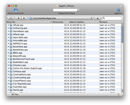Click the scrollbar down arrow
Viewport: 130px width, 105px height.
click(122, 91)
